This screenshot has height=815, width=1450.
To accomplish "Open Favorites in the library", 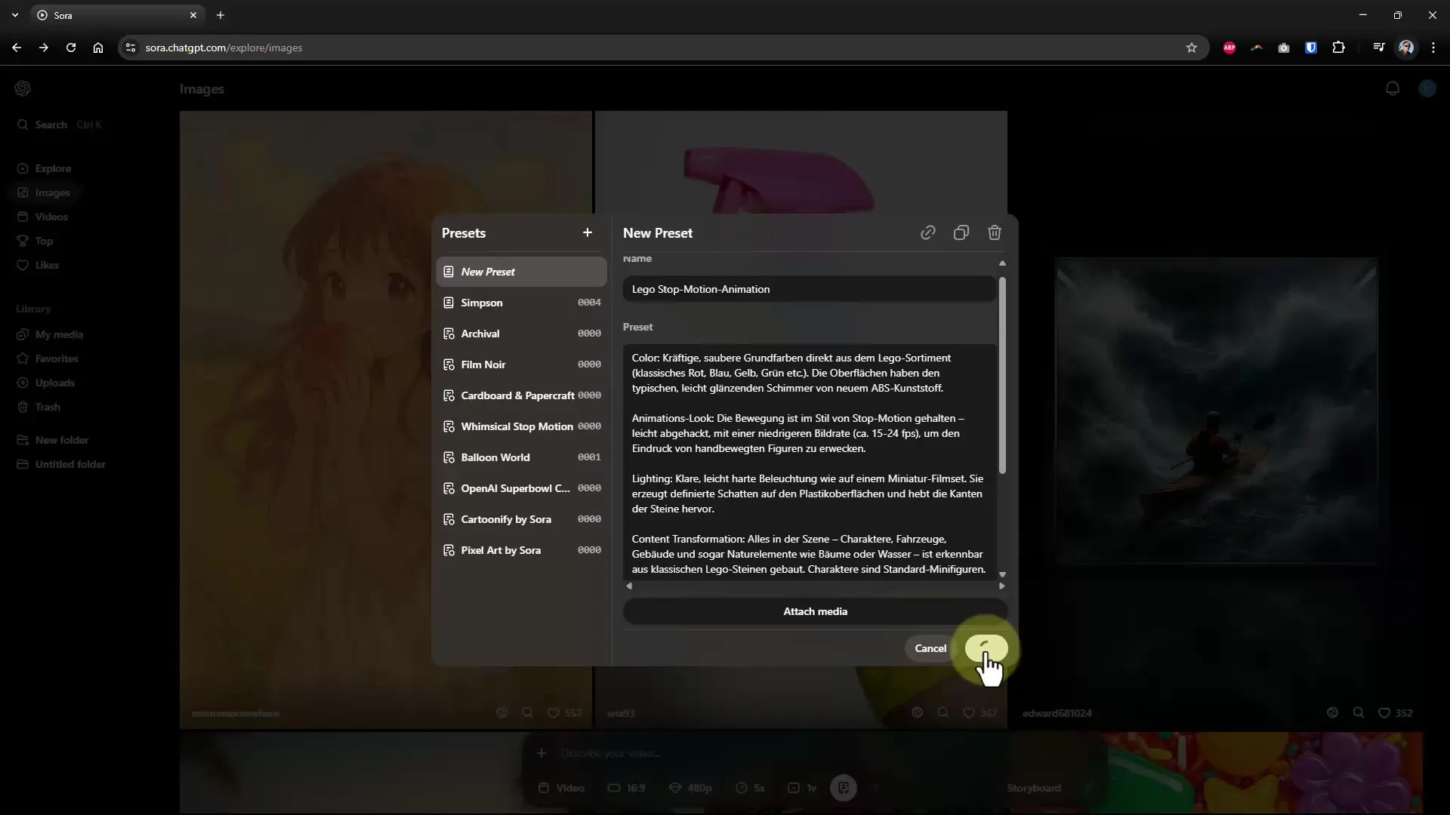I will tap(48, 358).
